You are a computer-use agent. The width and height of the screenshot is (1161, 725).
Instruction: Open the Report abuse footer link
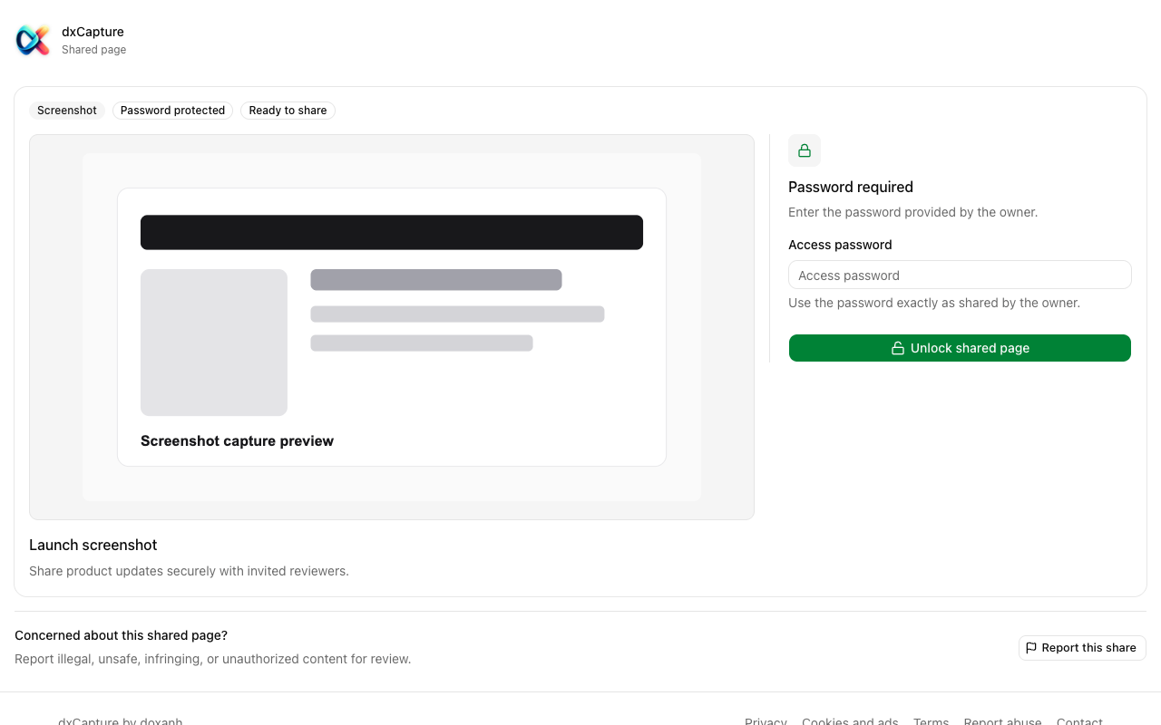[1002, 720]
